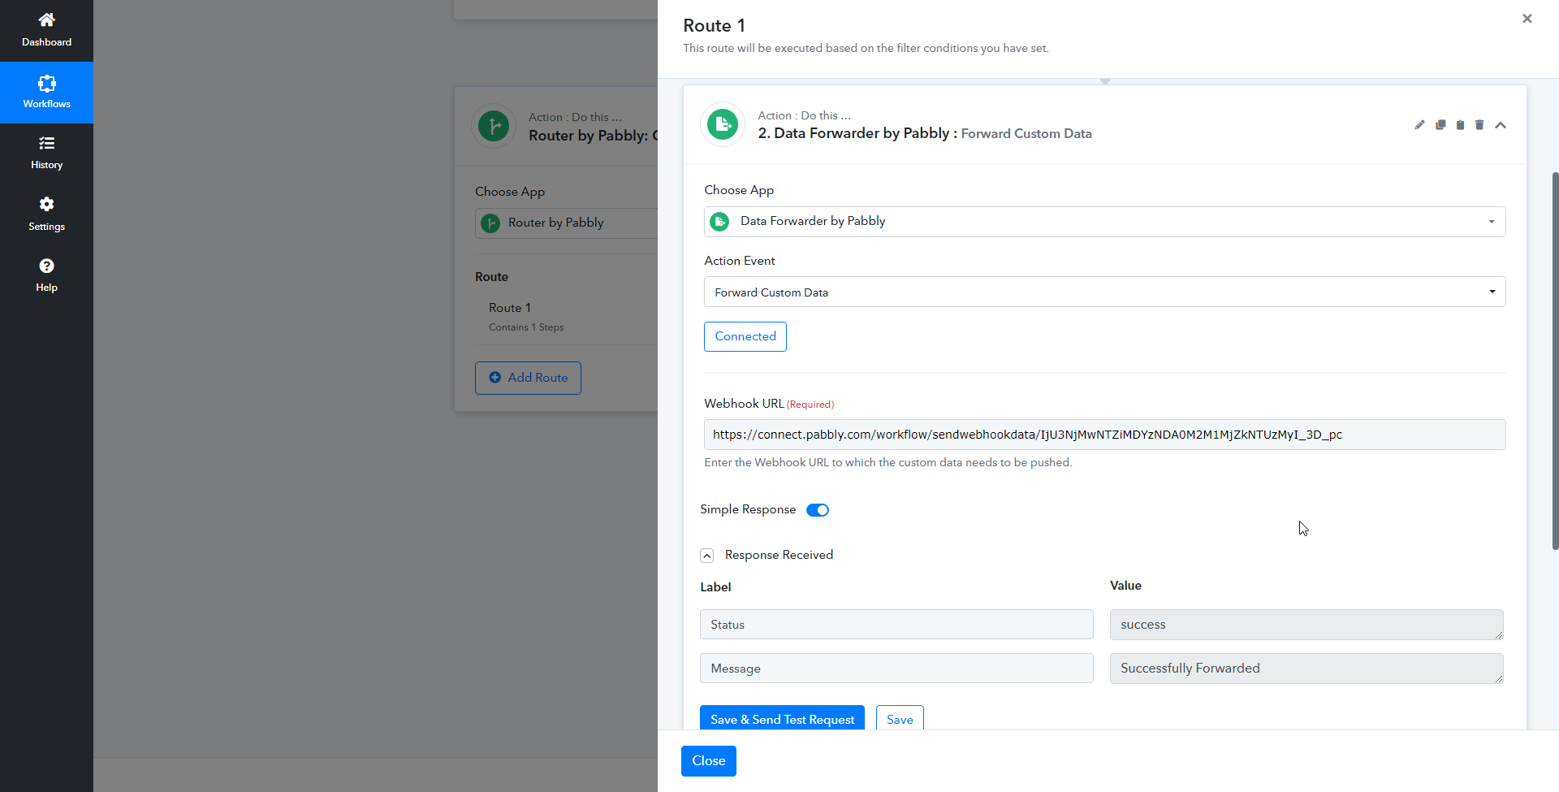
Task: Delete step 2 with the trash icon
Action: click(1479, 125)
